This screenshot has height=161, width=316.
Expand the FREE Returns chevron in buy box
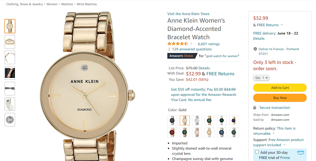coord(282,25)
